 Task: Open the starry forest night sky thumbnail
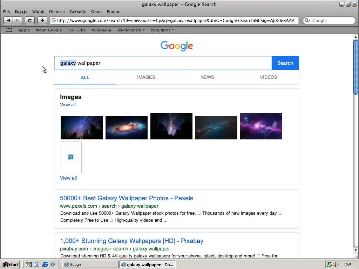(x=82, y=127)
